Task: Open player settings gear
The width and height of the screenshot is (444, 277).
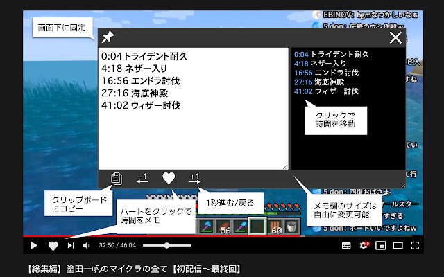Action: tap(364, 245)
